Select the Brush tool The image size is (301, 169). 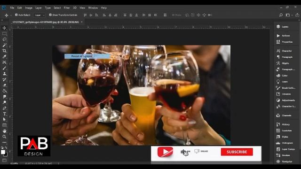[x=4, y=68]
